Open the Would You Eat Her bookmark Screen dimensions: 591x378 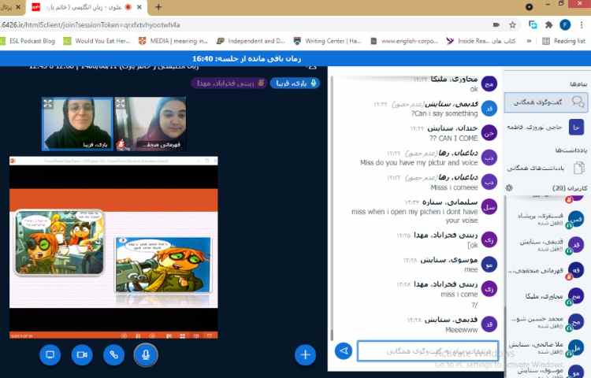coord(97,41)
